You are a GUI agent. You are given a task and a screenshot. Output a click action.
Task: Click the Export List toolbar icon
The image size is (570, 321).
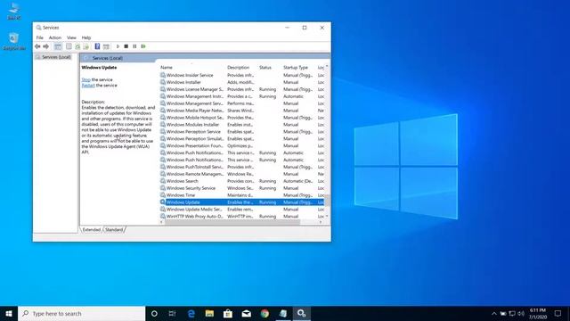pos(86,46)
